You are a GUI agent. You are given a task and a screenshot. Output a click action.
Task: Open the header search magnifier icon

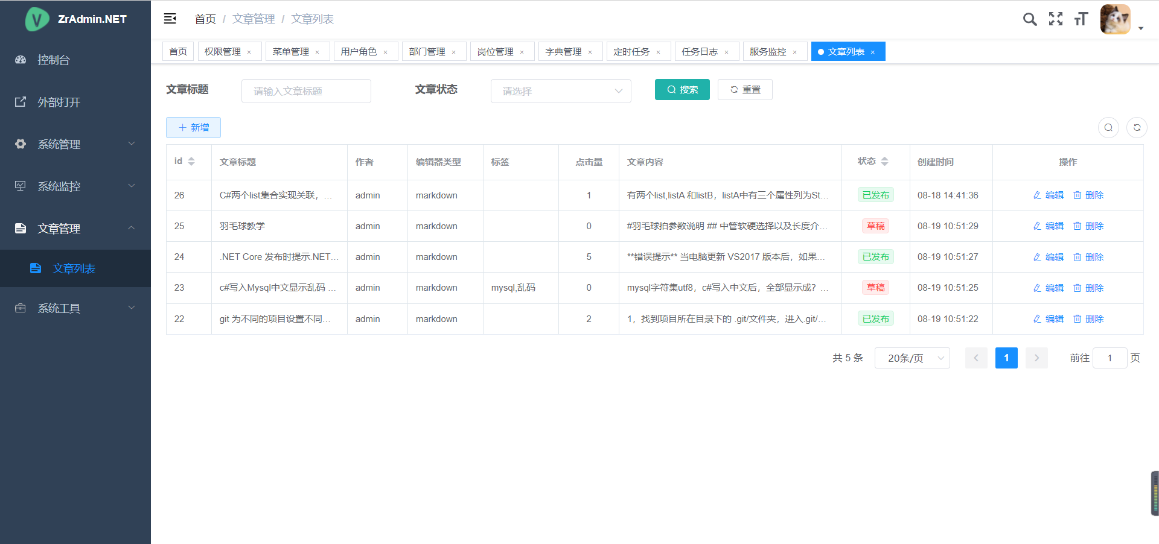1030,19
